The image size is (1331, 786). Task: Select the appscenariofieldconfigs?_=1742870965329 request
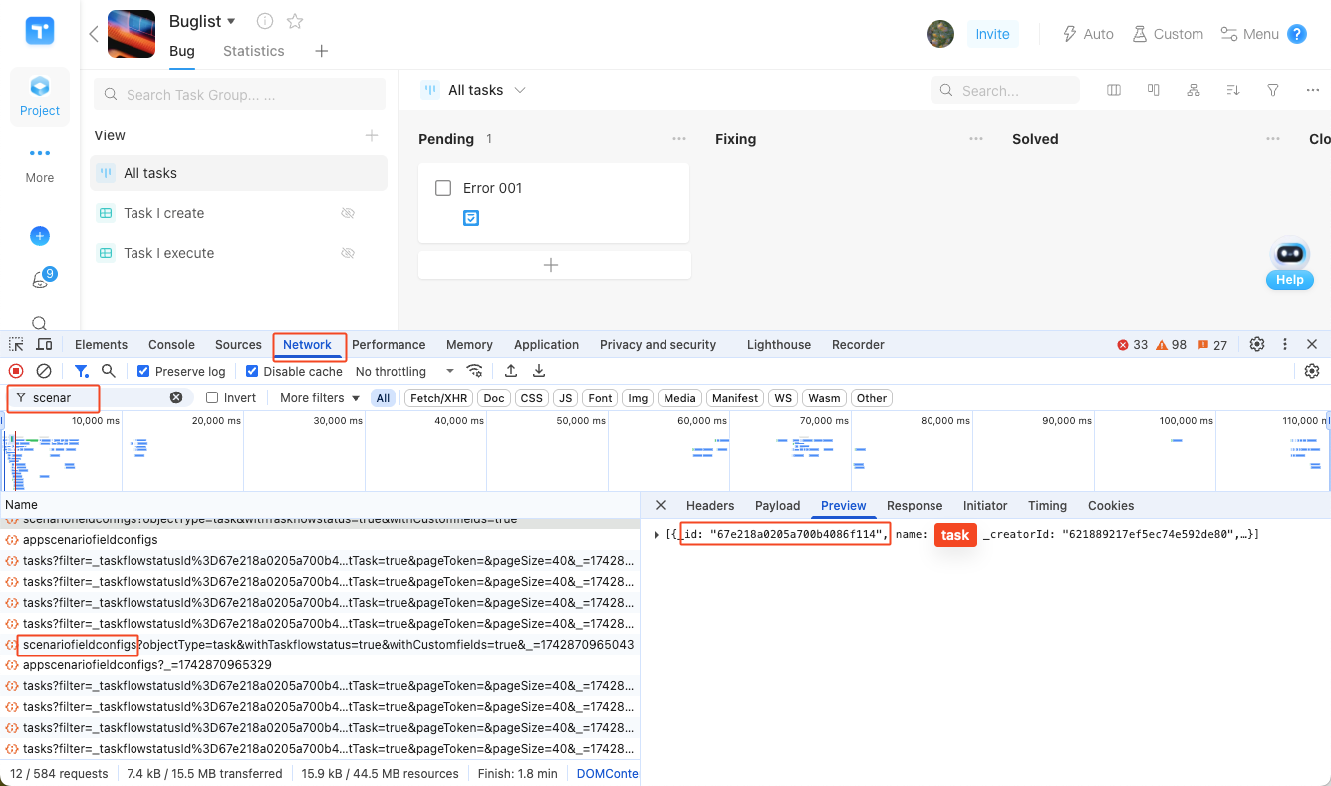(319, 664)
